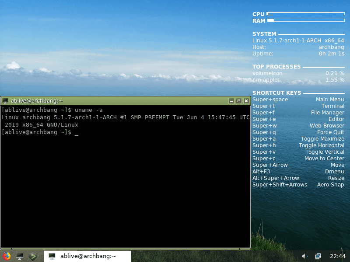Minimize the terminal window
Screen dimensions: 350x262
pyautogui.click(x=231, y=100)
